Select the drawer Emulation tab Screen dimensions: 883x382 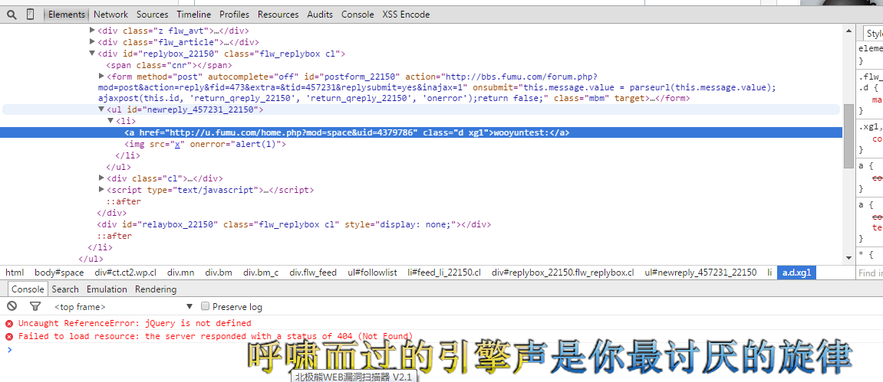pos(107,289)
